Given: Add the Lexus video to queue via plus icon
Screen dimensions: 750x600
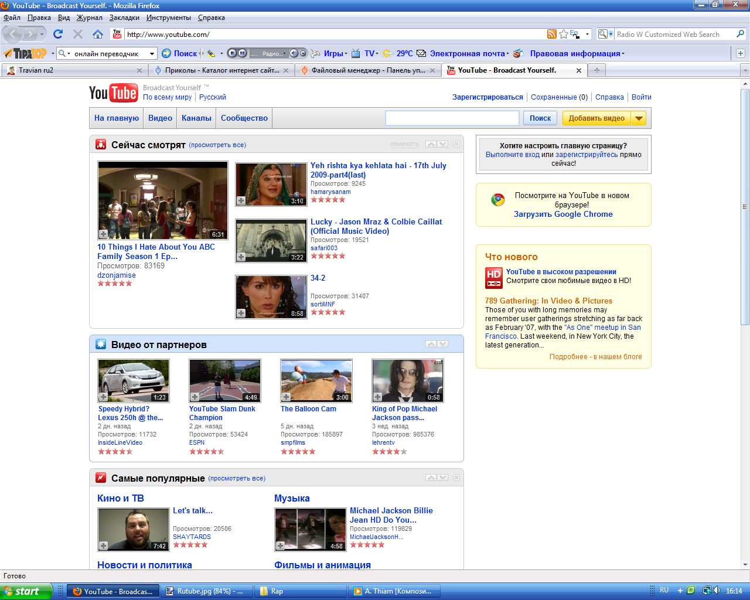Looking at the screenshot, I should [x=104, y=397].
